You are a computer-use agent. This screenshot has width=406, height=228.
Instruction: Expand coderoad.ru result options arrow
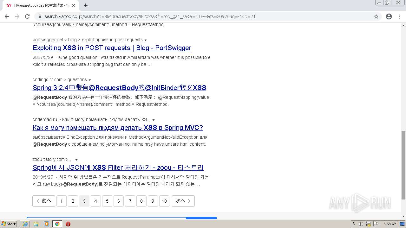tap(154, 120)
